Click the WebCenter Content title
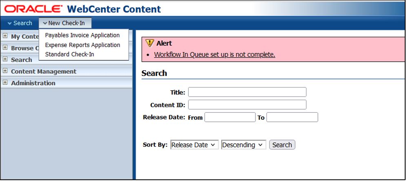Screen dimensions: 406x181 114,9
